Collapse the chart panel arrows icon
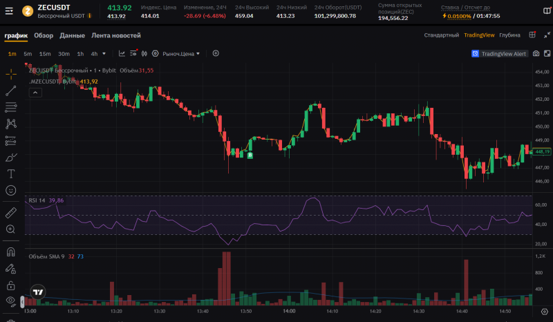553x322 pixels. coord(547,35)
